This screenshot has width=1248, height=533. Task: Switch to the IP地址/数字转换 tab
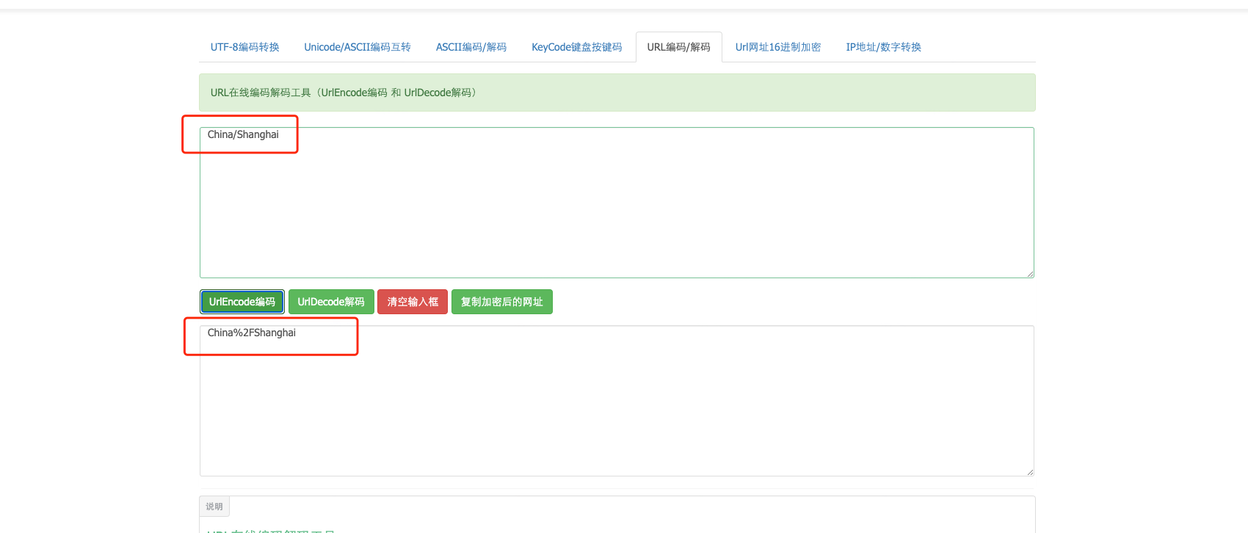coord(884,47)
